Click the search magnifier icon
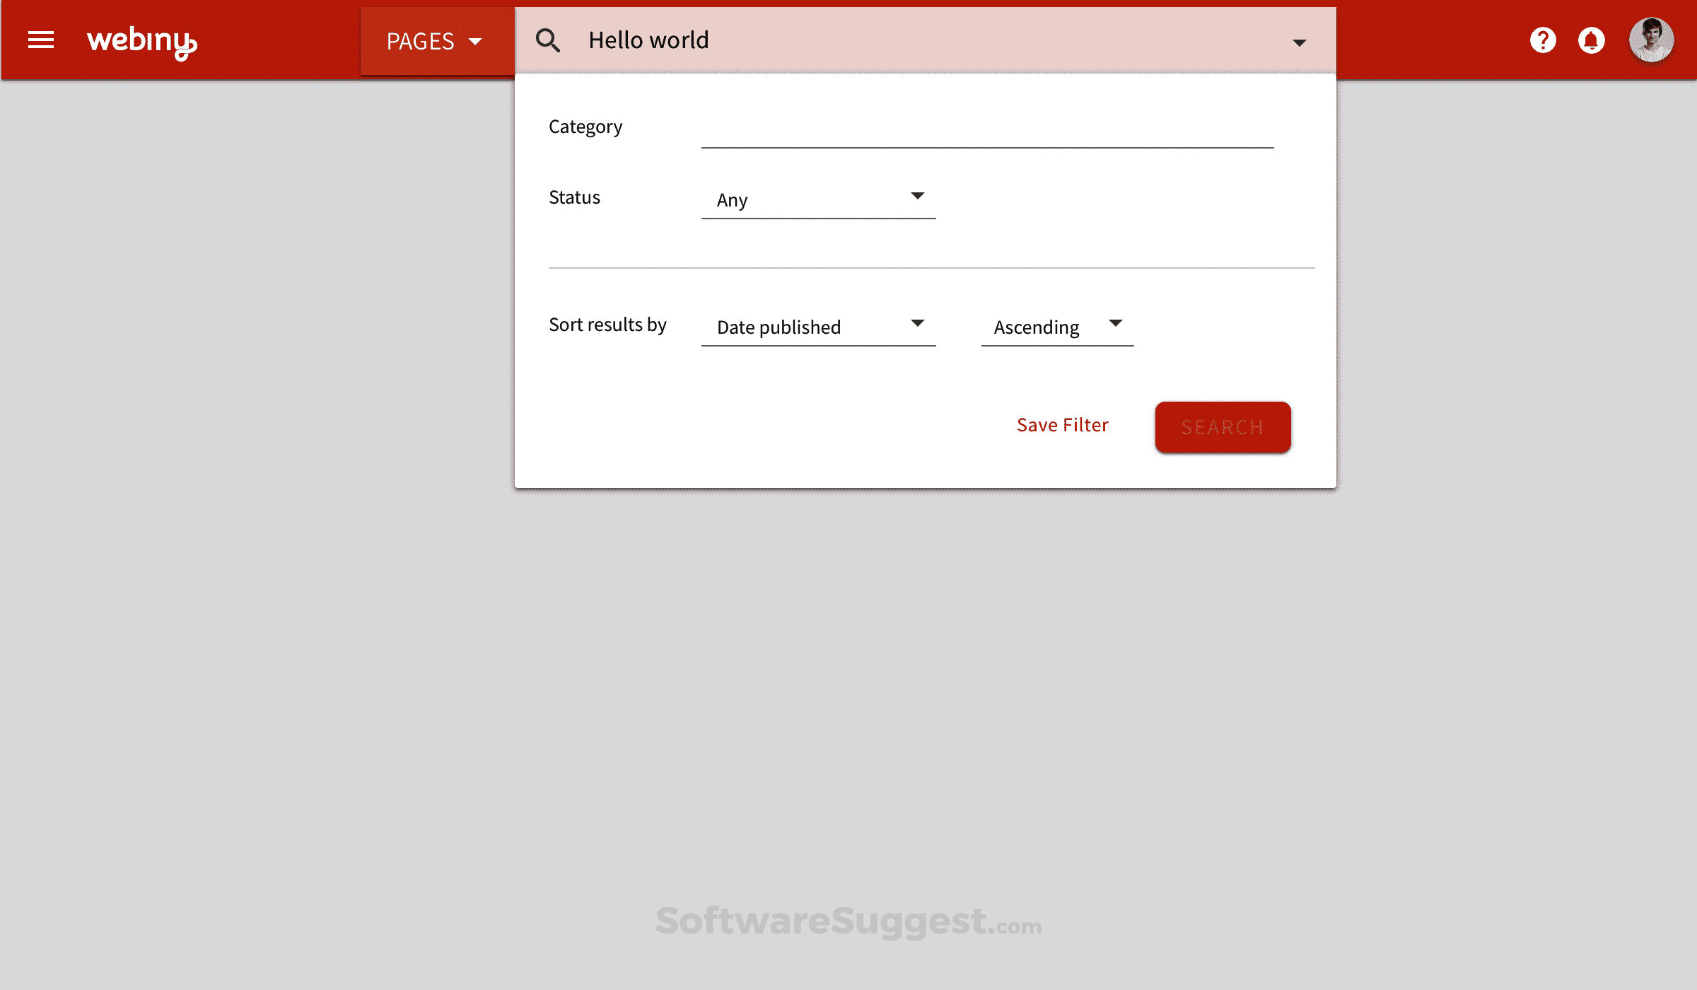 tap(548, 40)
